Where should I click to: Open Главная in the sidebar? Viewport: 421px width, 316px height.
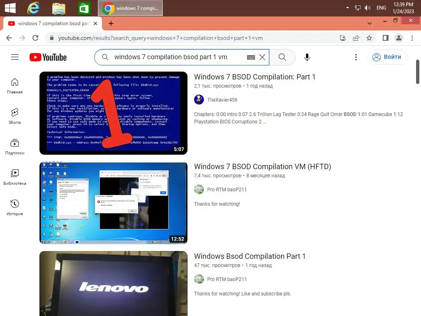click(15, 86)
